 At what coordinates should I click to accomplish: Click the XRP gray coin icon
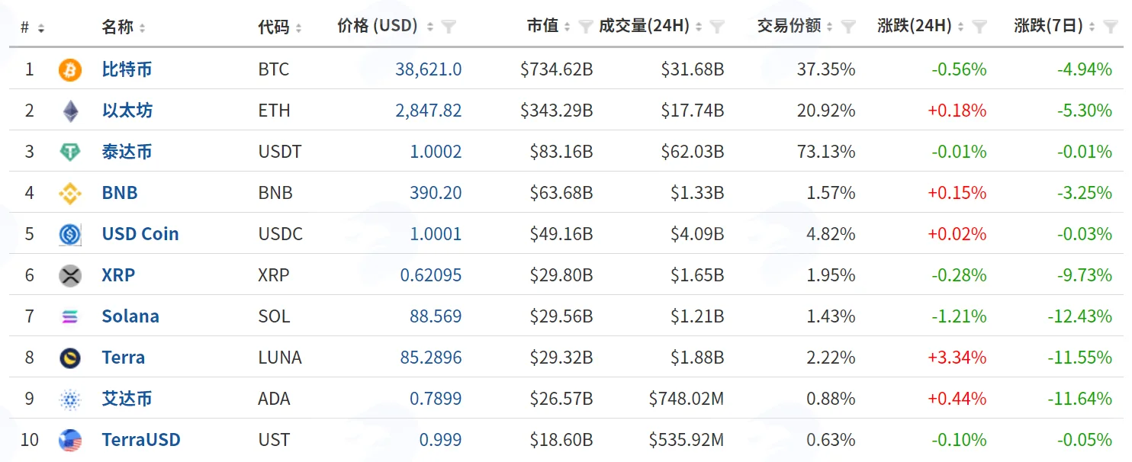70,276
